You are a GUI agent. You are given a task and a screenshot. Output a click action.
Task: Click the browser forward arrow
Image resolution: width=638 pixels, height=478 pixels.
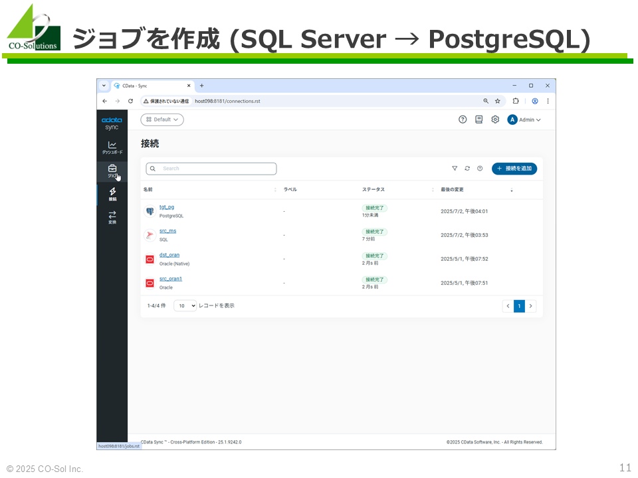(118, 101)
